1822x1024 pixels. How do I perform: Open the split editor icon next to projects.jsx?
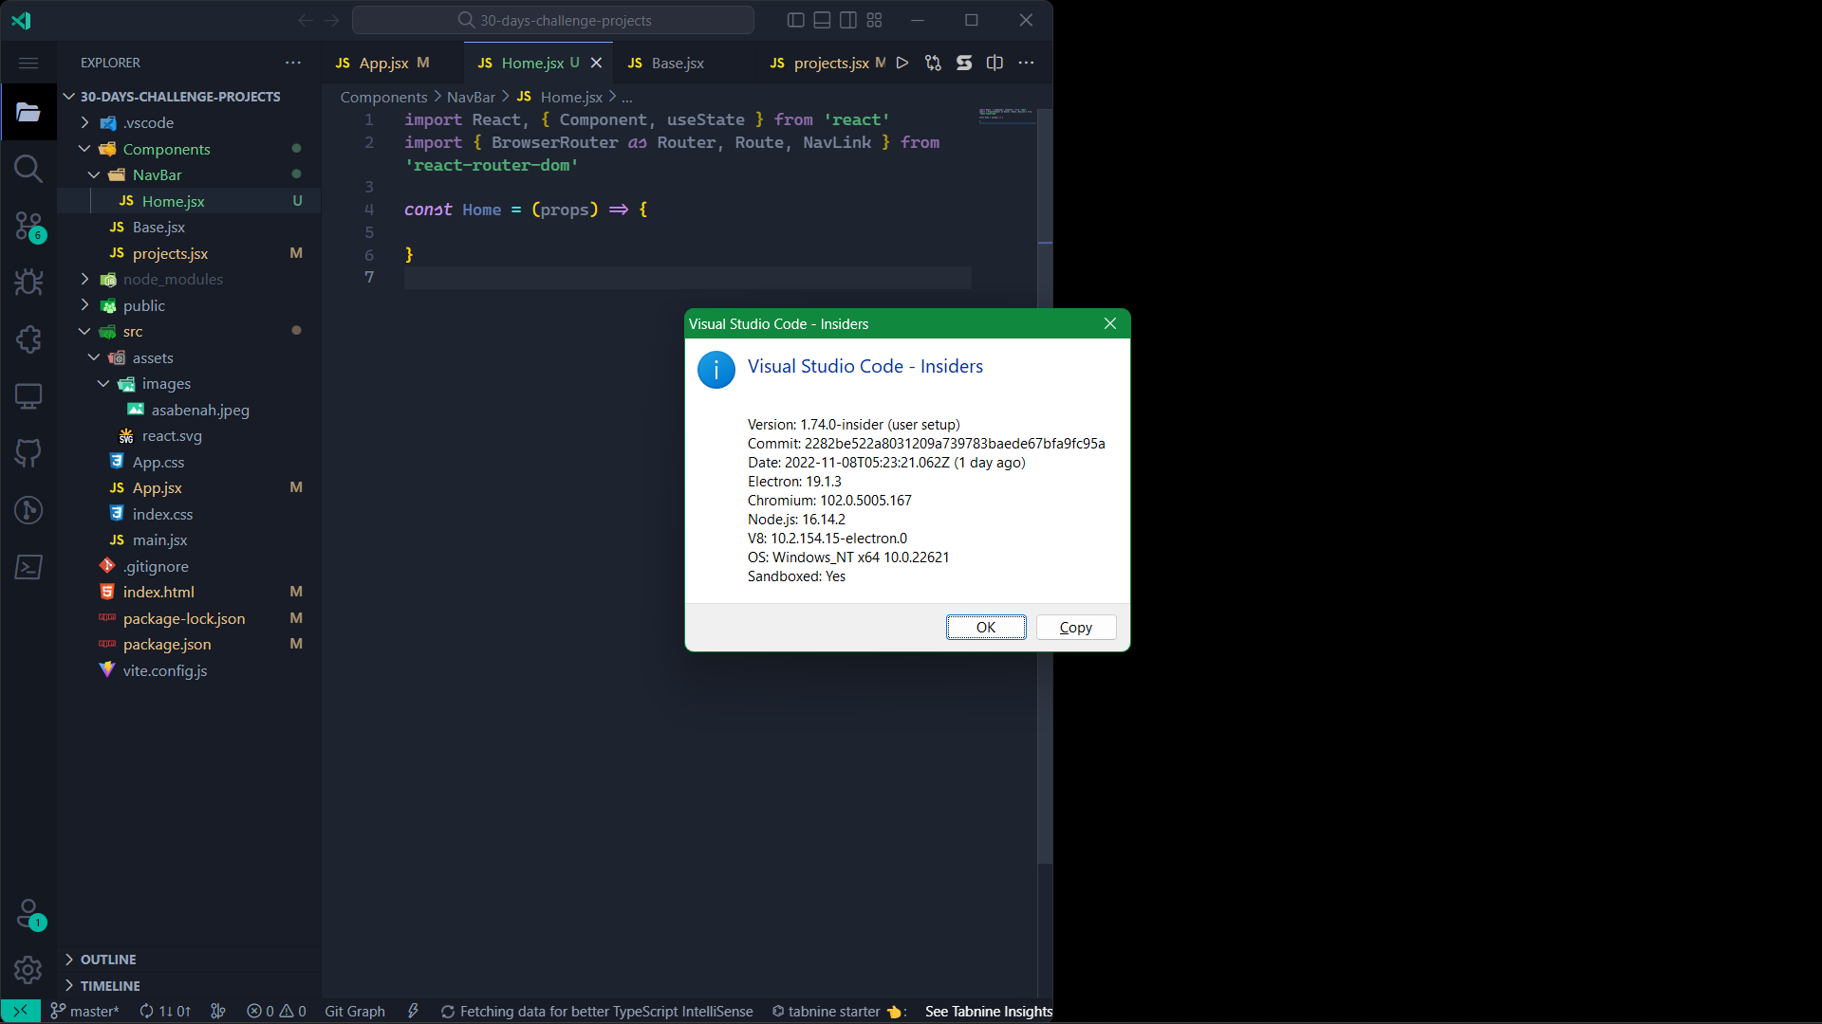(x=994, y=63)
